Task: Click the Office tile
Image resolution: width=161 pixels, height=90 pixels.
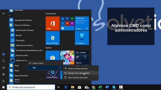Action: pyautogui.click(x=53, y=23)
